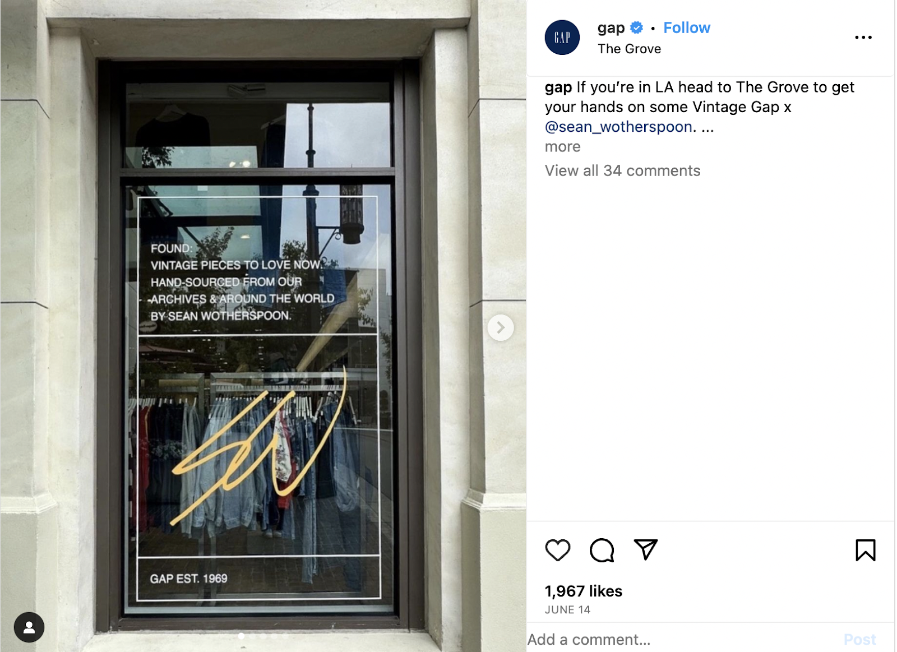View the list of 1,967 likes
The width and height of the screenshot is (897, 652).
tap(583, 591)
